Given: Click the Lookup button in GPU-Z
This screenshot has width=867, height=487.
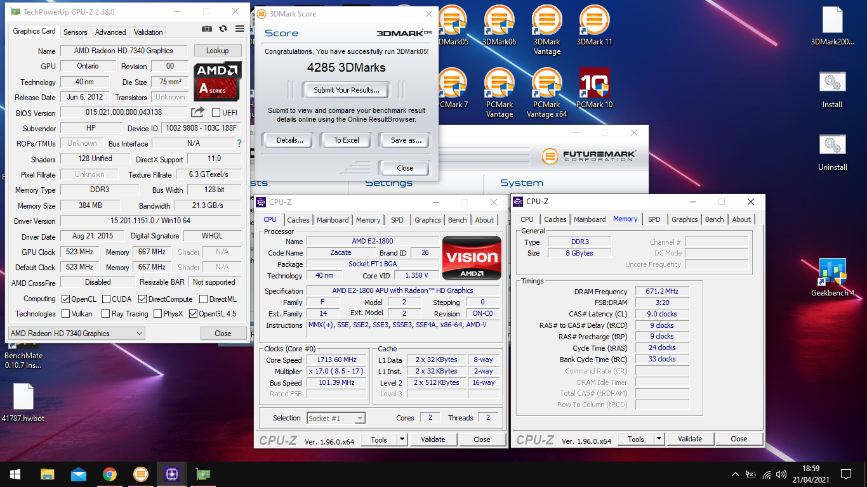Looking at the screenshot, I should (217, 51).
